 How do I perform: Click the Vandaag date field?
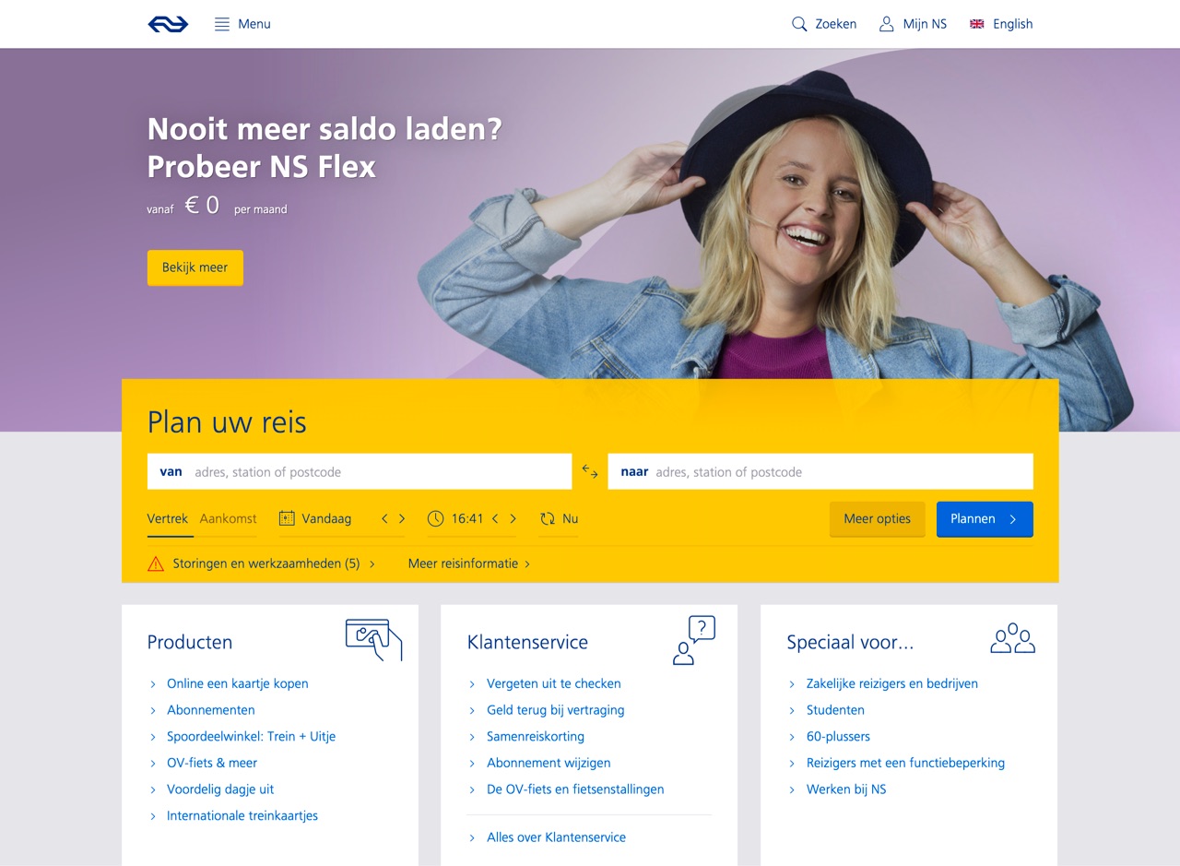pyautogui.click(x=326, y=518)
